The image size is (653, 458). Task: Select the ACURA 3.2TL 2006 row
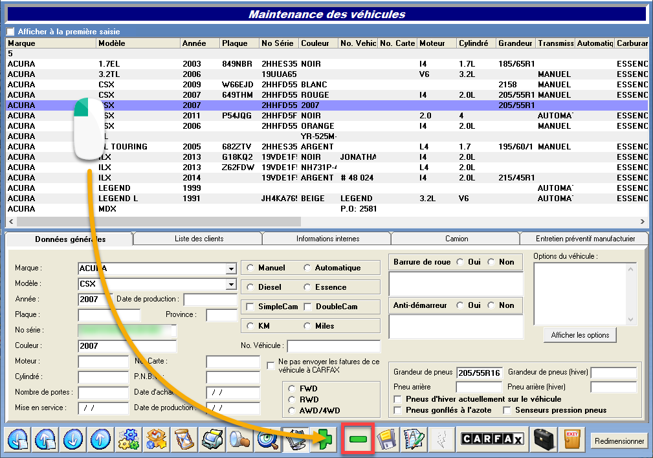tap(327, 74)
